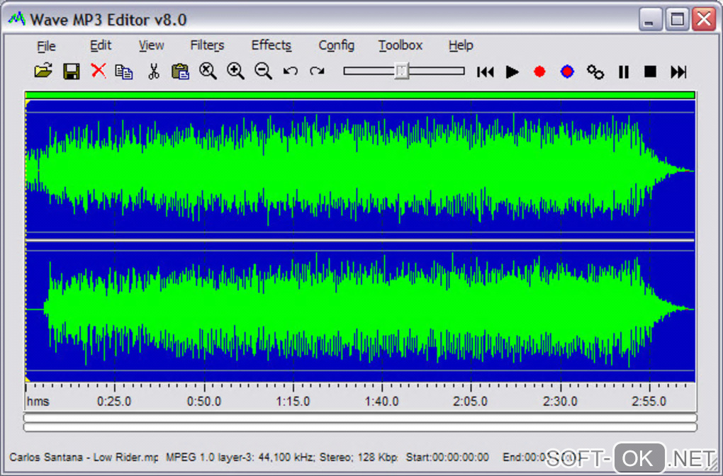Image resolution: width=723 pixels, height=476 pixels.
Task: Open a file with the folder icon
Action: coord(43,72)
